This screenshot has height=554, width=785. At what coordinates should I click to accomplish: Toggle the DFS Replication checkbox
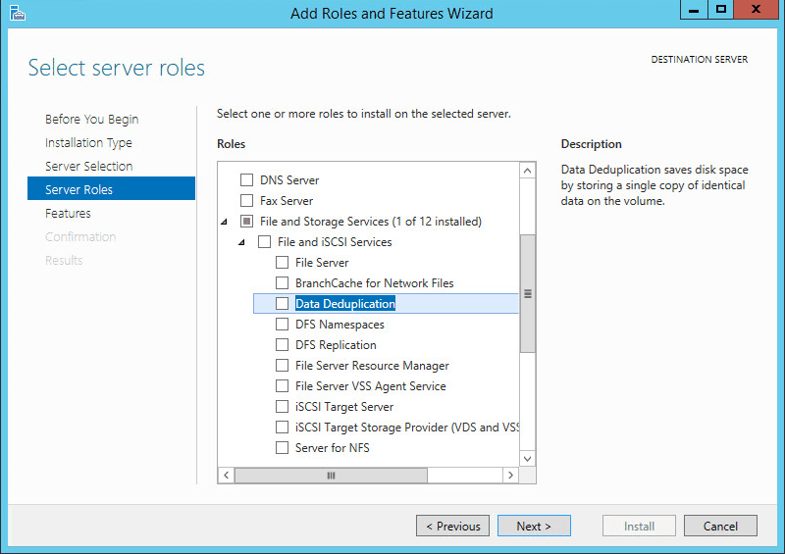pos(283,345)
